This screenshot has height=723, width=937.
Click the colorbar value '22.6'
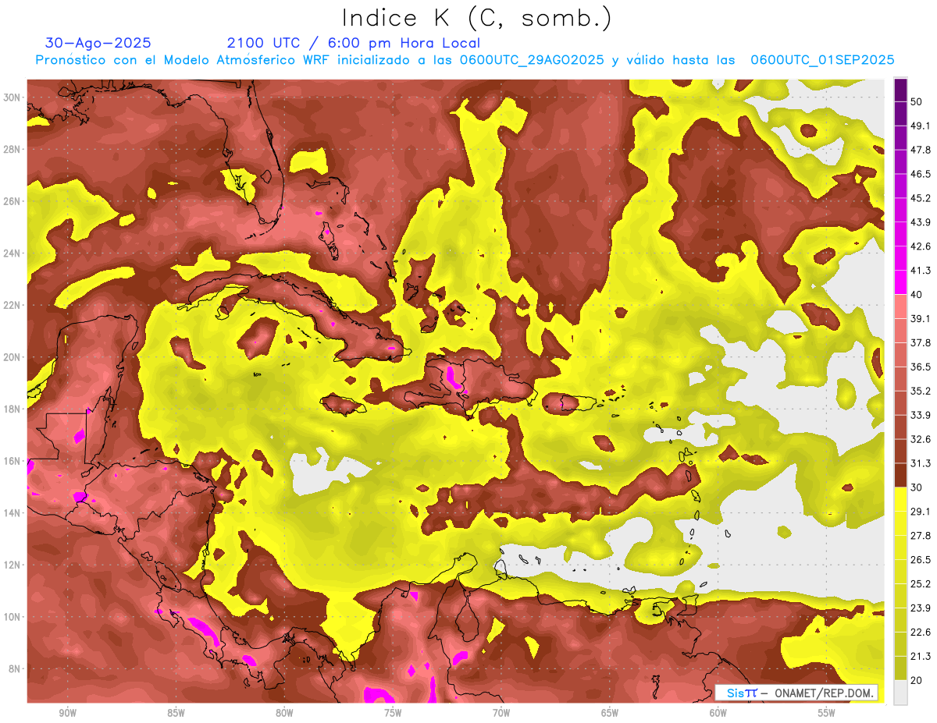pos(921,633)
